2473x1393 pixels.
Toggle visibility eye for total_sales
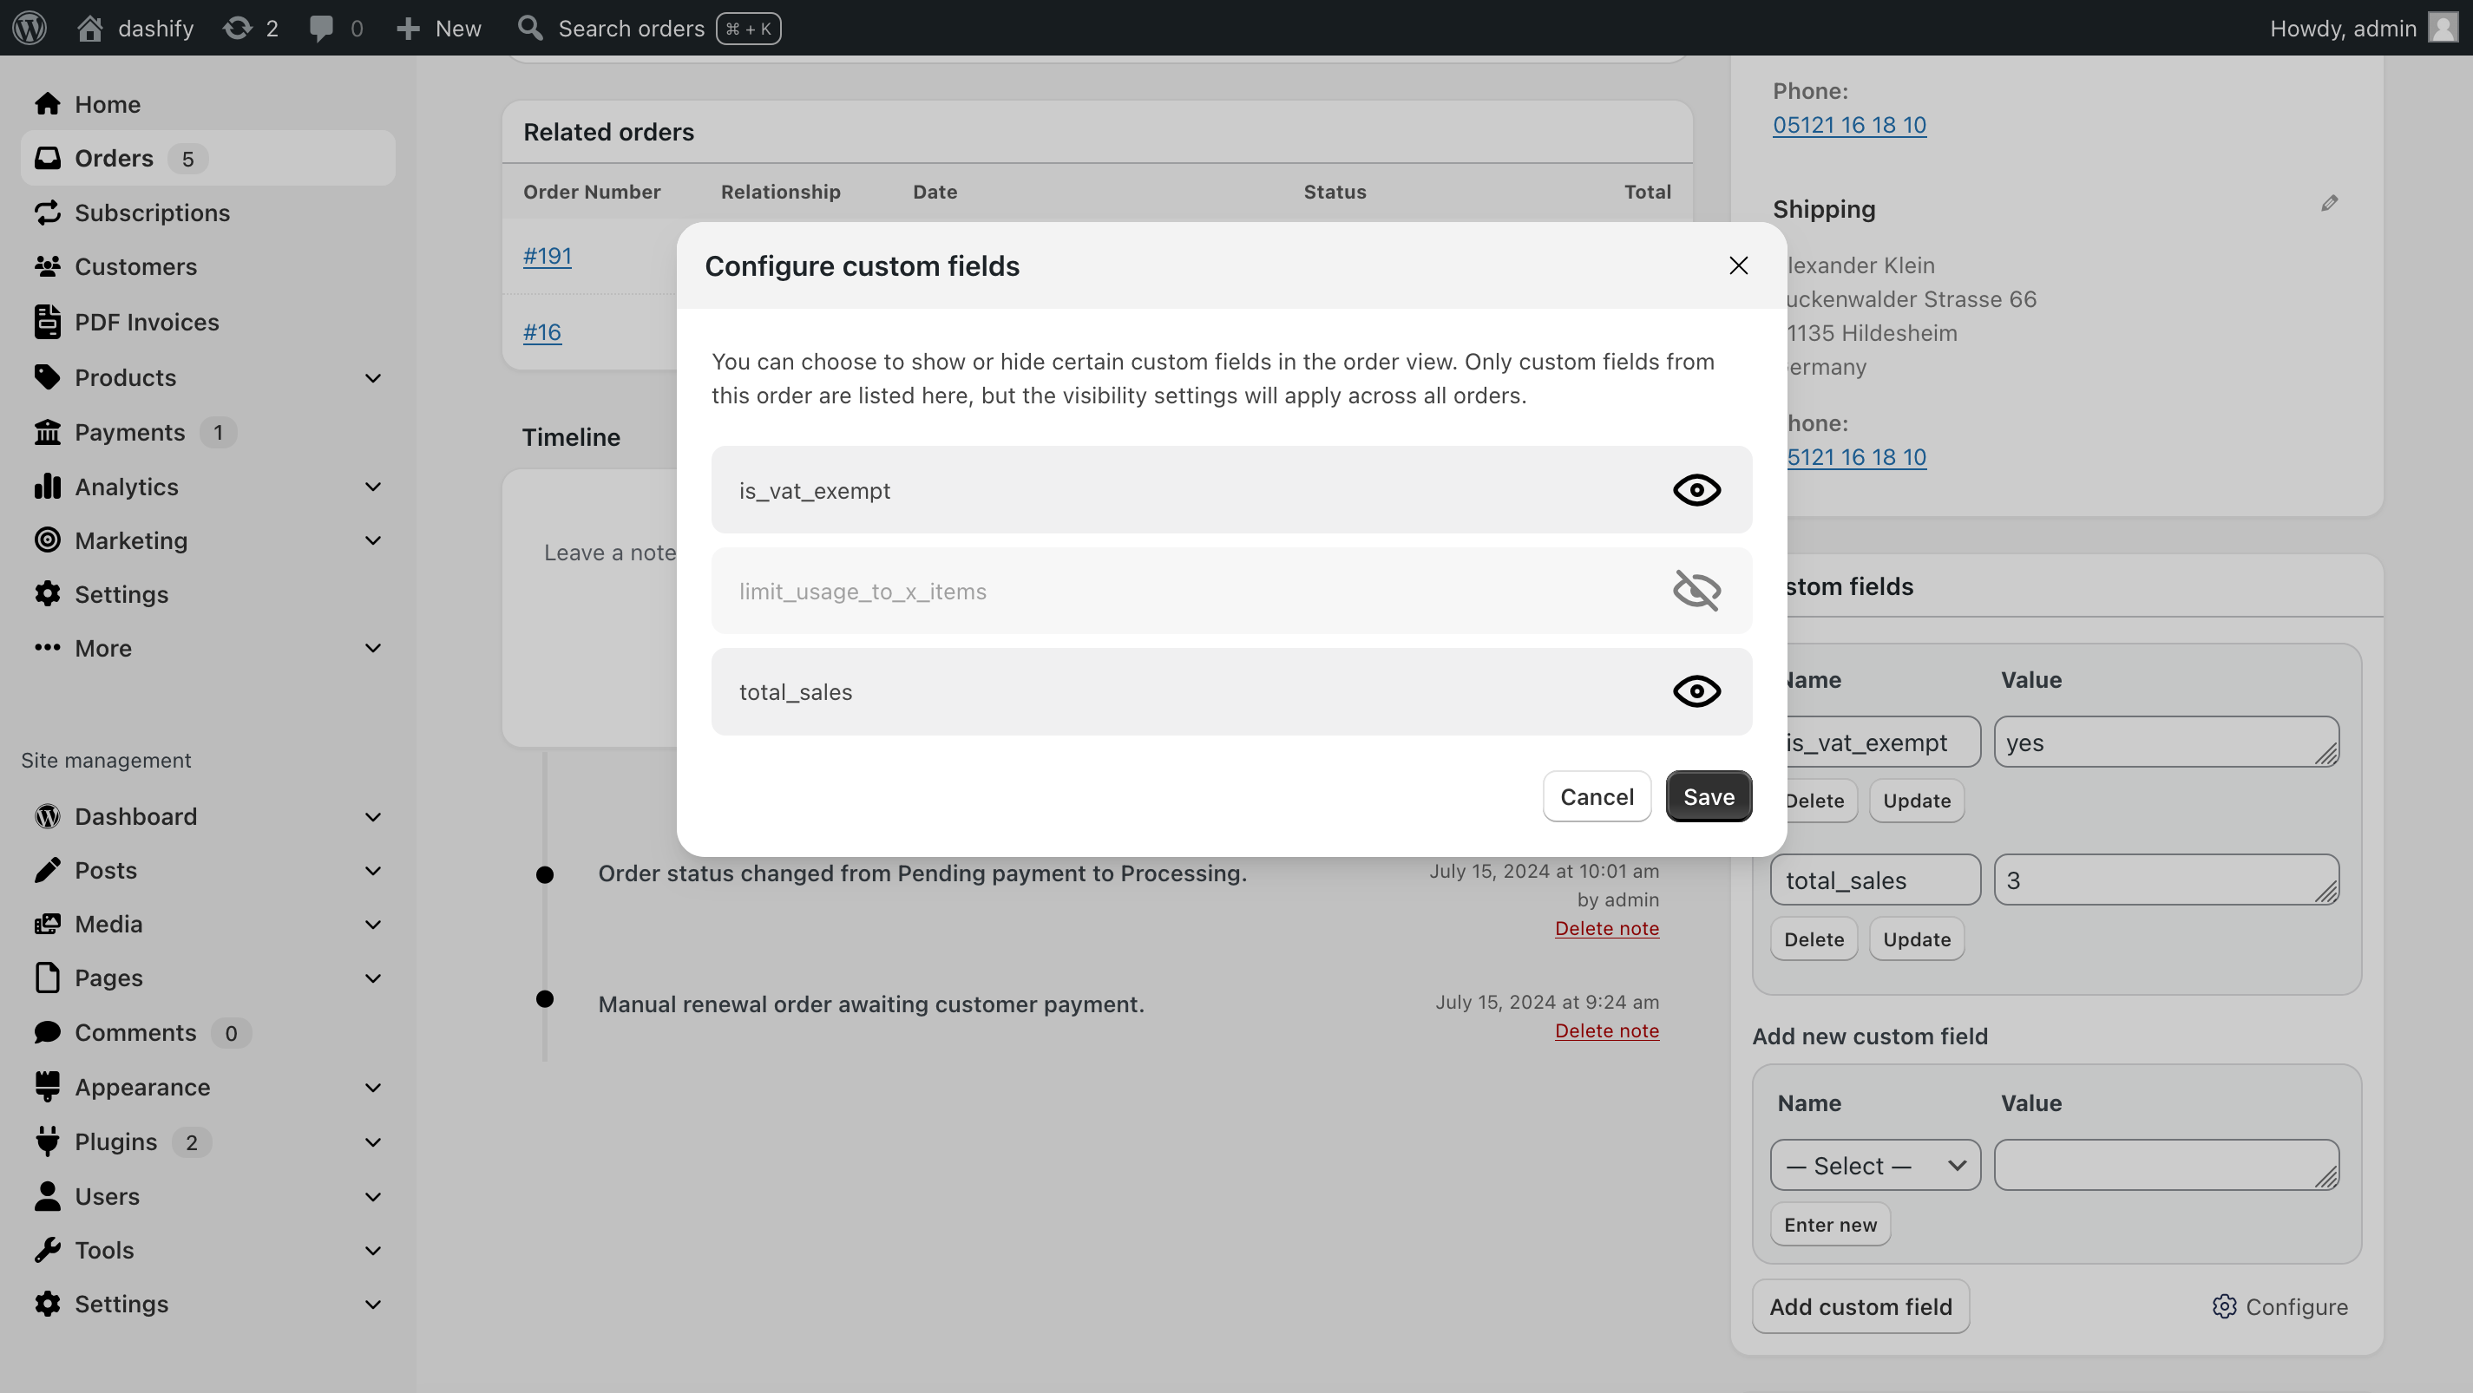click(1696, 691)
